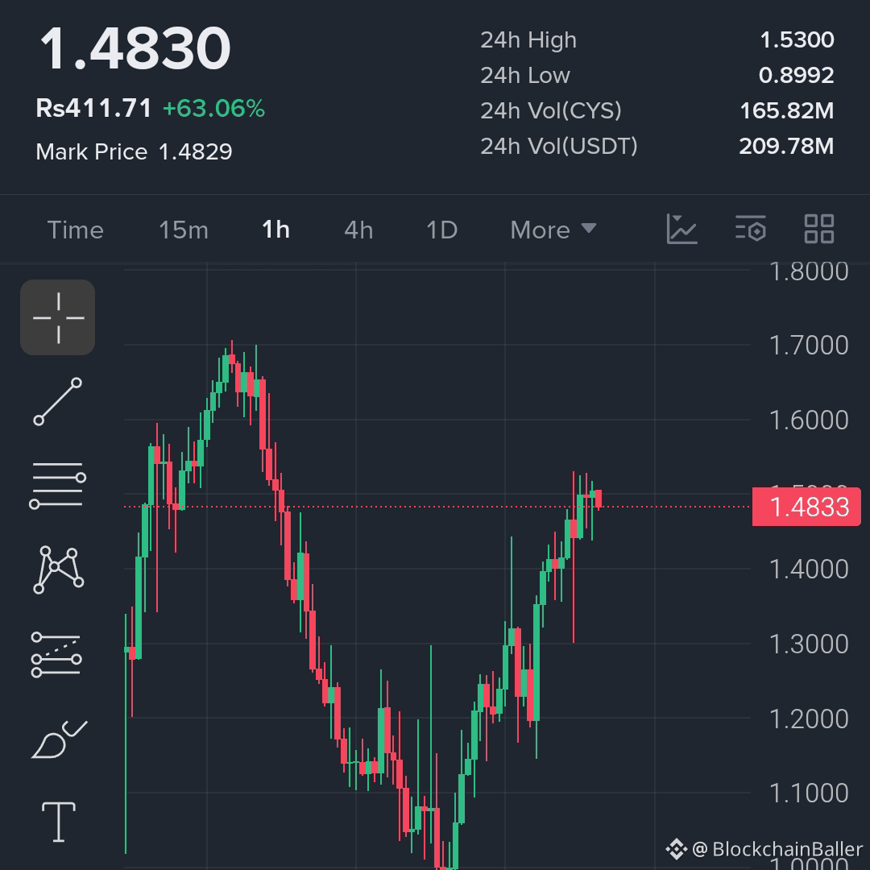Click the 24h High value 1.5300
Viewport: 870px width, 870px height.
[x=797, y=40]
